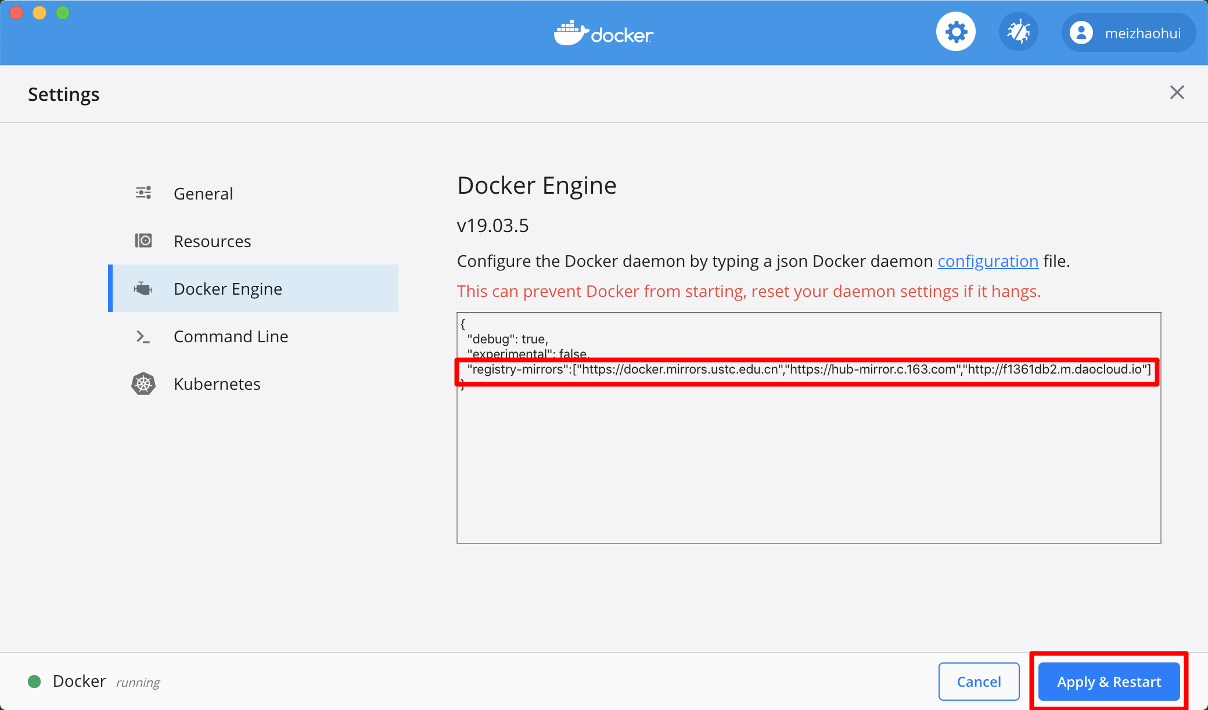Click the Command Line prompt icon
The image size is (1208, 710).
coord(143,336)
